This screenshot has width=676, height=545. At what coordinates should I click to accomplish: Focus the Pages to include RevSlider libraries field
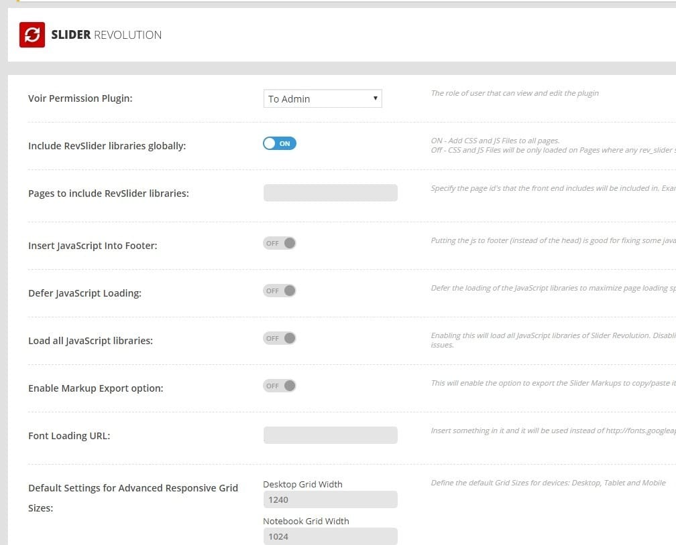pos(330,193)
